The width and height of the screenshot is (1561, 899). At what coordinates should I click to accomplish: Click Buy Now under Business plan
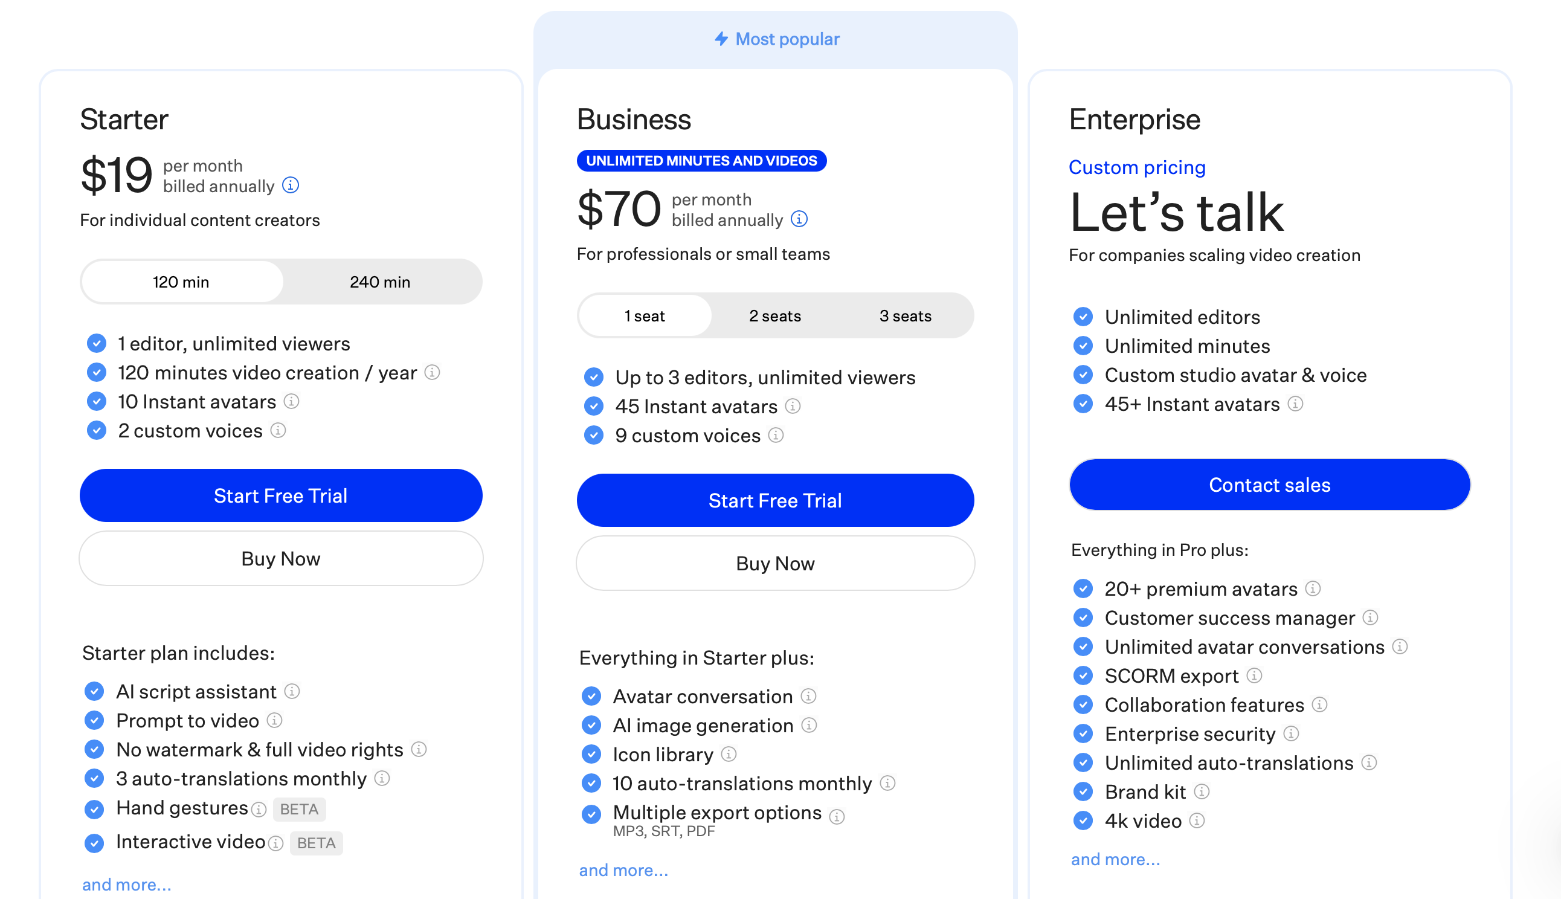(775, 564)
